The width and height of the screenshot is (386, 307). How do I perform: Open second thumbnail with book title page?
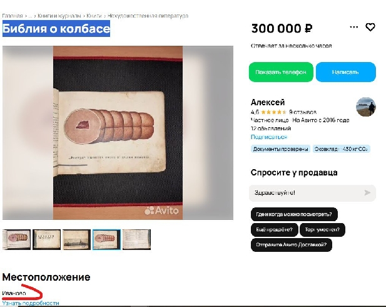tap(46, 239)
